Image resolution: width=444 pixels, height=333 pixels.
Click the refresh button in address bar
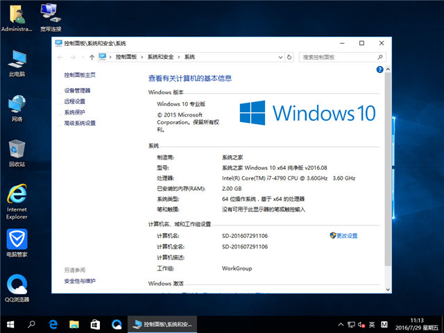click(293, 56)
